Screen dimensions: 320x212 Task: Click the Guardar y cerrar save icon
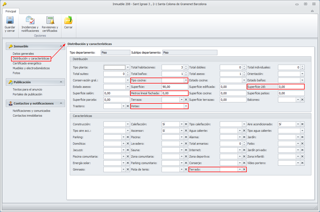coord(10,20)
